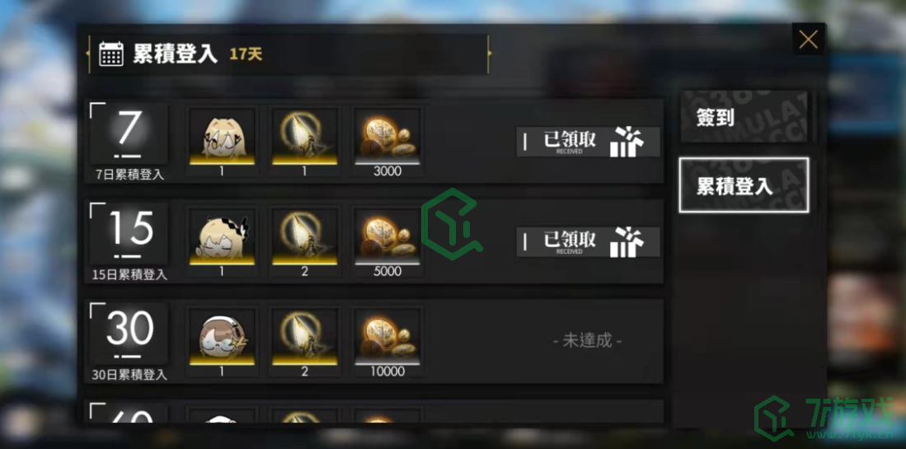
Task: Select the 5000 gold coins reward icon
Action: point(387,236)
